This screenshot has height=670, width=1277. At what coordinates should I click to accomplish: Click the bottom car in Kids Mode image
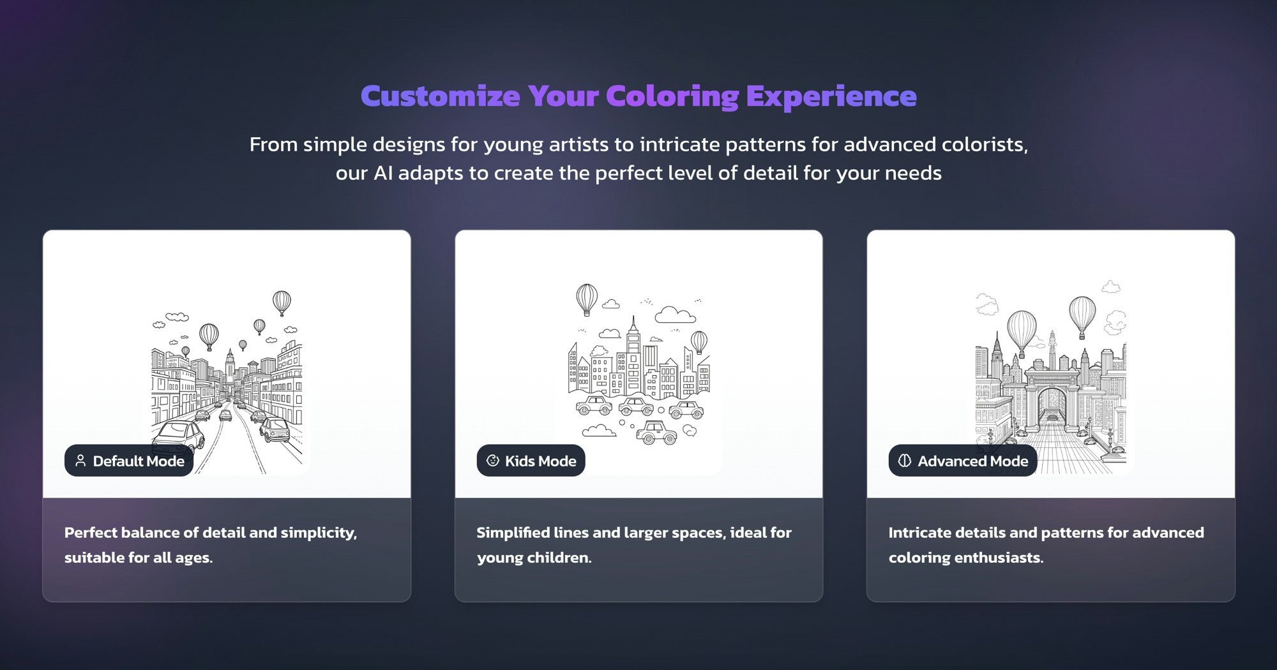point(656,433)
